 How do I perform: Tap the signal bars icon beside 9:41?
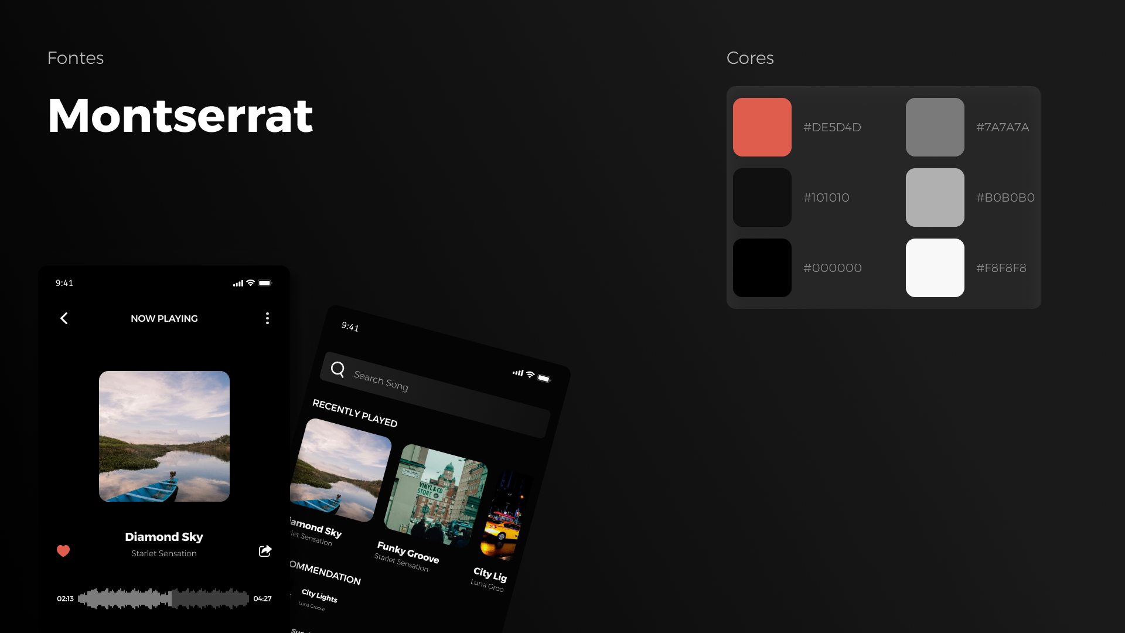click(x=238, y=284)
